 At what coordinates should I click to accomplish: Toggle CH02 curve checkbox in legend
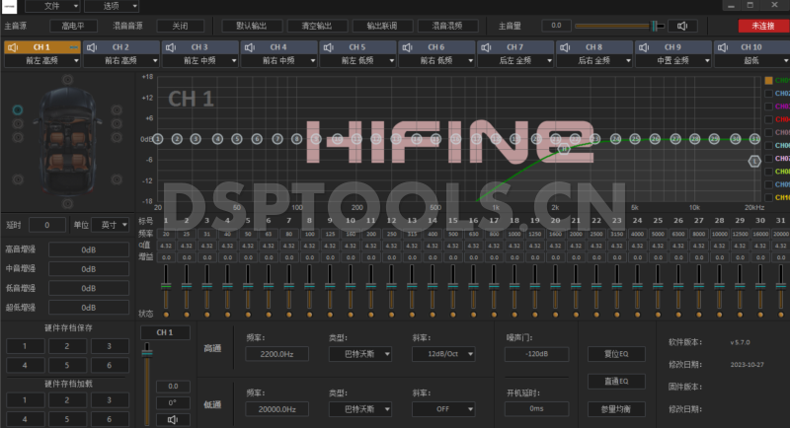coord(768,94)
